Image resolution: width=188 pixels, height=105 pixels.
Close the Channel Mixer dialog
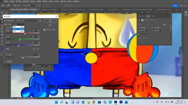56,16
